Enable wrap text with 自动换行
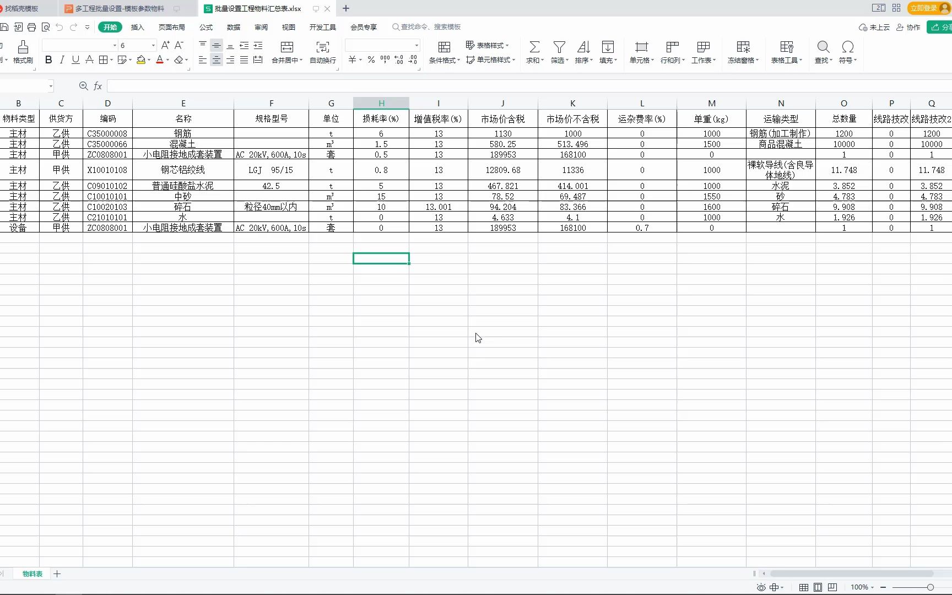This screenshot has width=952, height=595. 322,52
